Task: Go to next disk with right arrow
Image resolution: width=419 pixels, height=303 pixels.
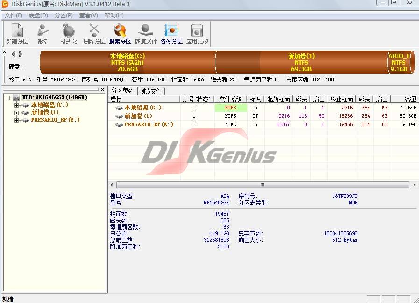Action: click(x=21, y=54)
